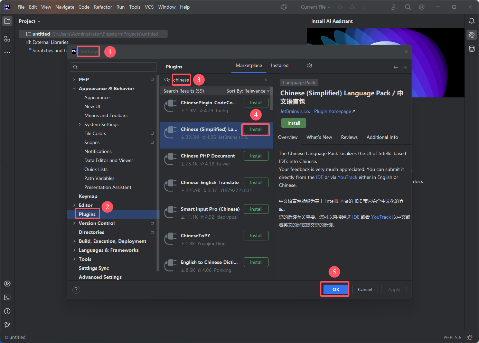
Task: Install Chinese (Simplified) Language Pack from list
Action: click(256, 129)
